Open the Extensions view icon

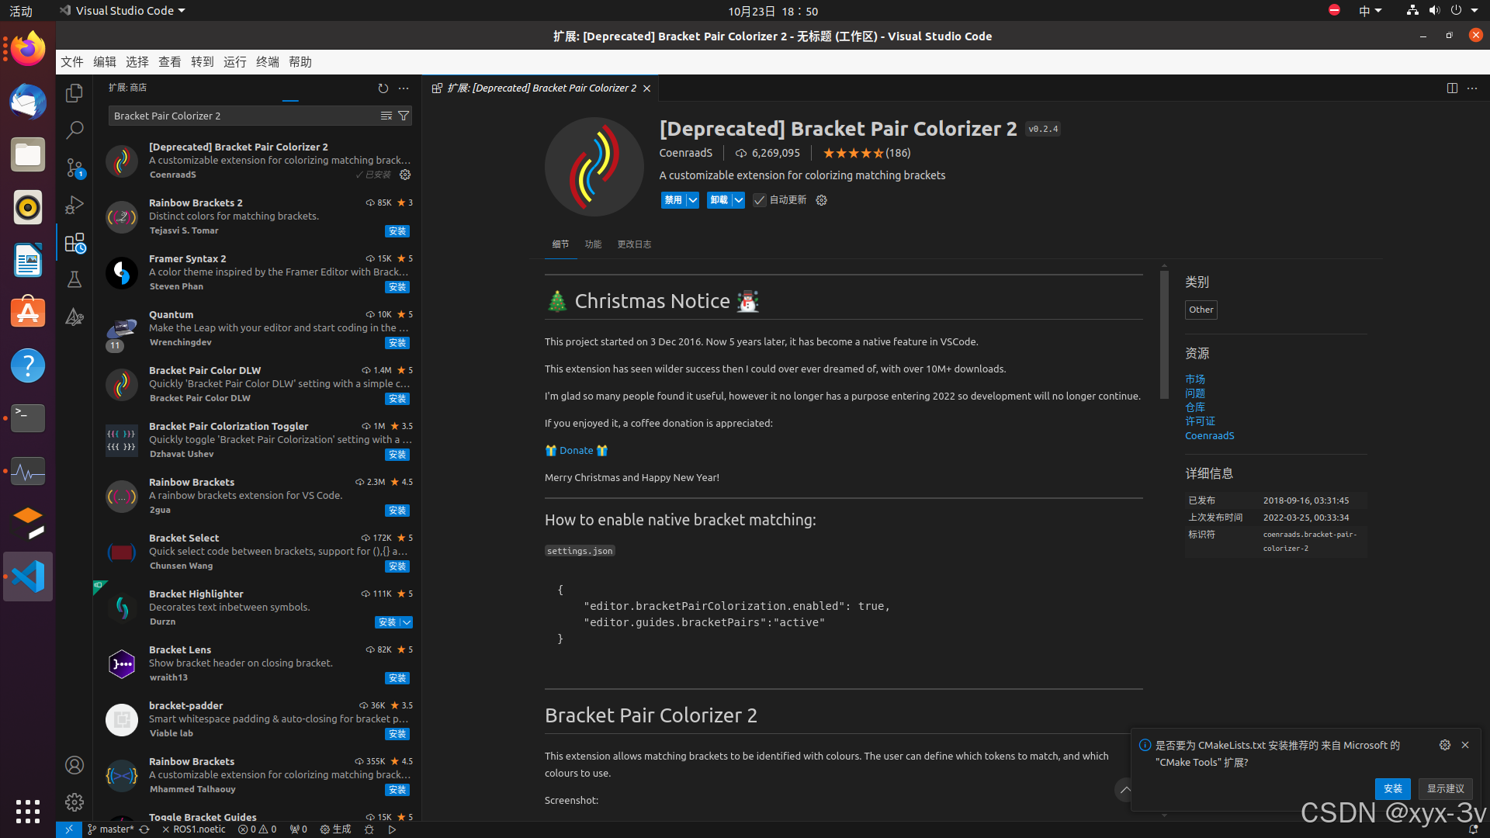74,243
